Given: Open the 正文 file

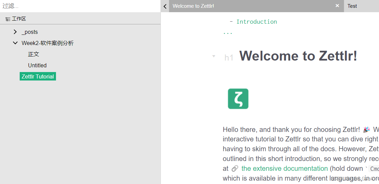Looking at the screenshot, I should pyautogui.click(x=33, y=54).
